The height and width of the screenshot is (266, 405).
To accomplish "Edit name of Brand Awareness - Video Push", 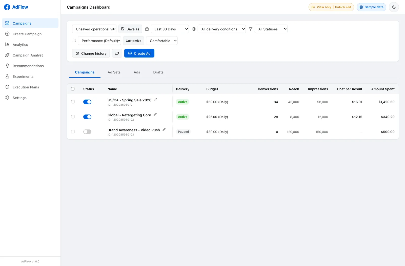I will click(164, 129).
